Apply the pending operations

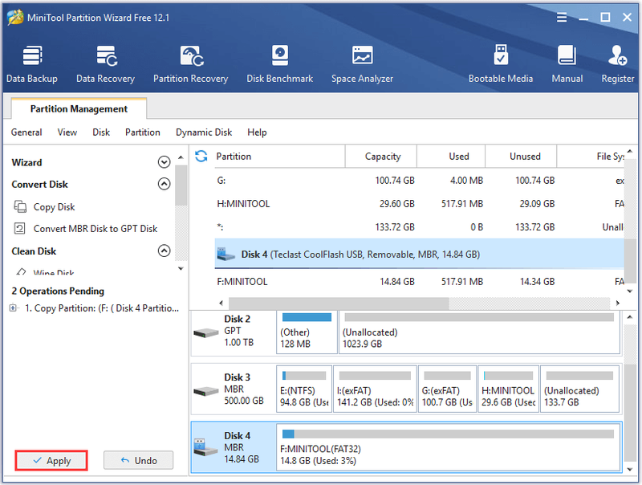click(51, 460)
